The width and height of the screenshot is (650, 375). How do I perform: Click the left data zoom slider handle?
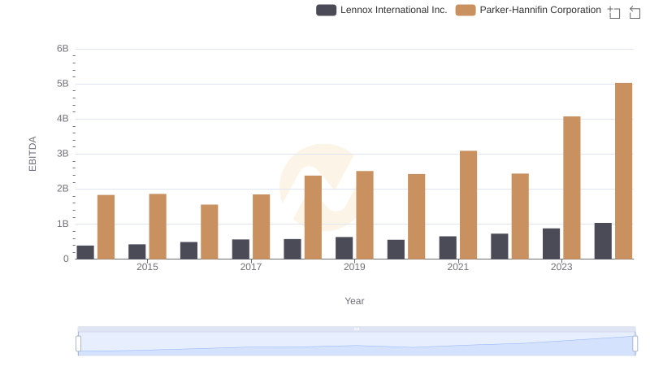[78, 344]
